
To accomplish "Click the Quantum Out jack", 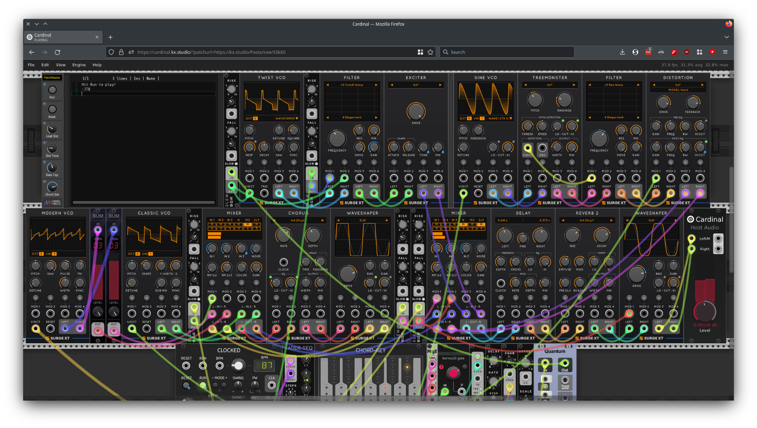I will coord(564,364).
